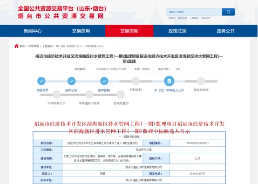Click the gray 中标通知书发放 step circle
This screenshot has width=258, height=184.
pyautogui.click(x=89, y=95)
